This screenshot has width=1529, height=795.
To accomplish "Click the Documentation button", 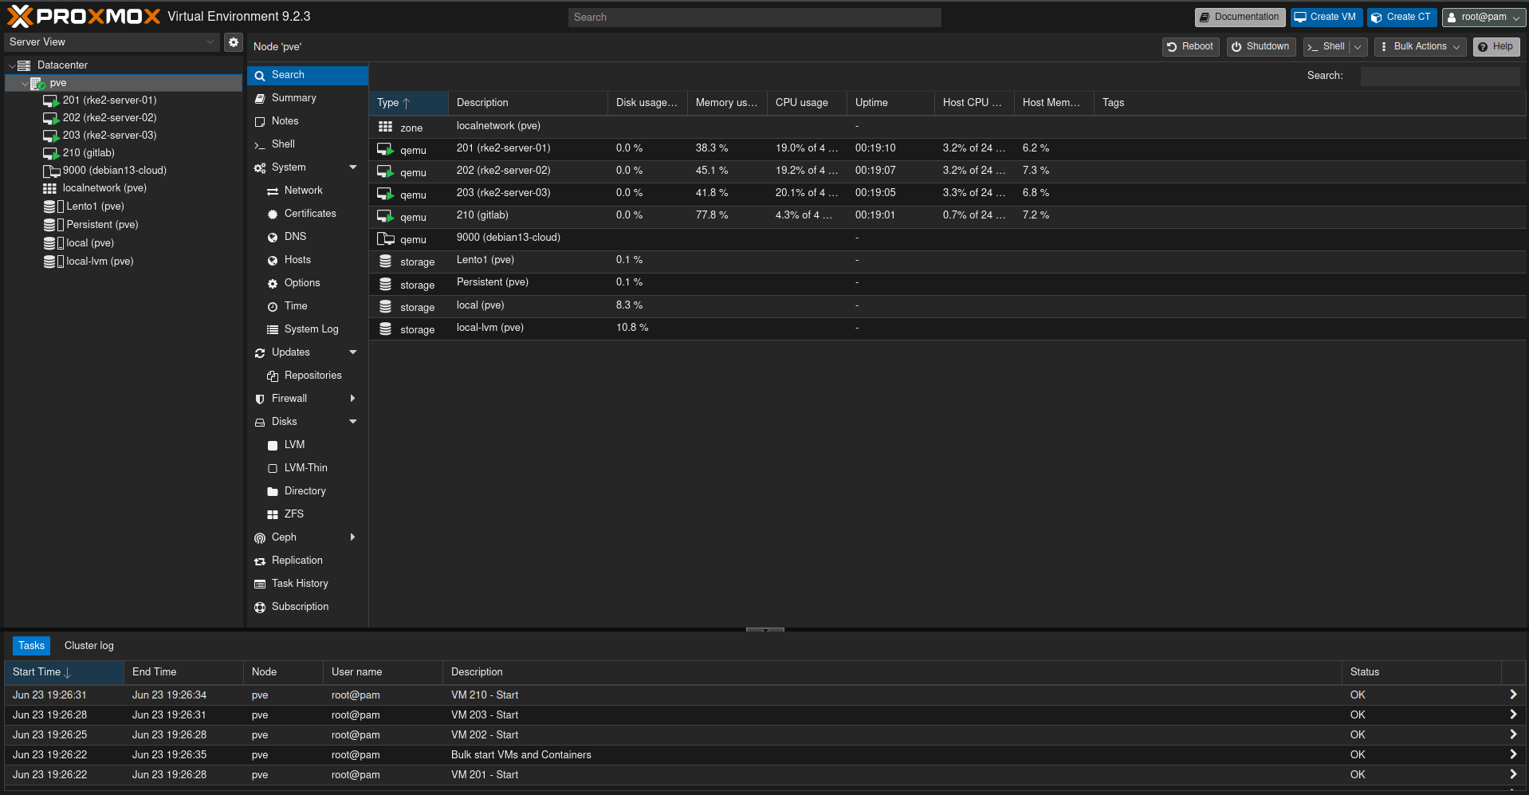I will 1240,17.
